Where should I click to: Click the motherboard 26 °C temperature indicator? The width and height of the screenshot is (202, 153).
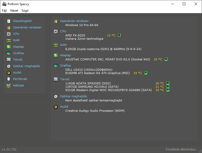[x=166, y=59]
